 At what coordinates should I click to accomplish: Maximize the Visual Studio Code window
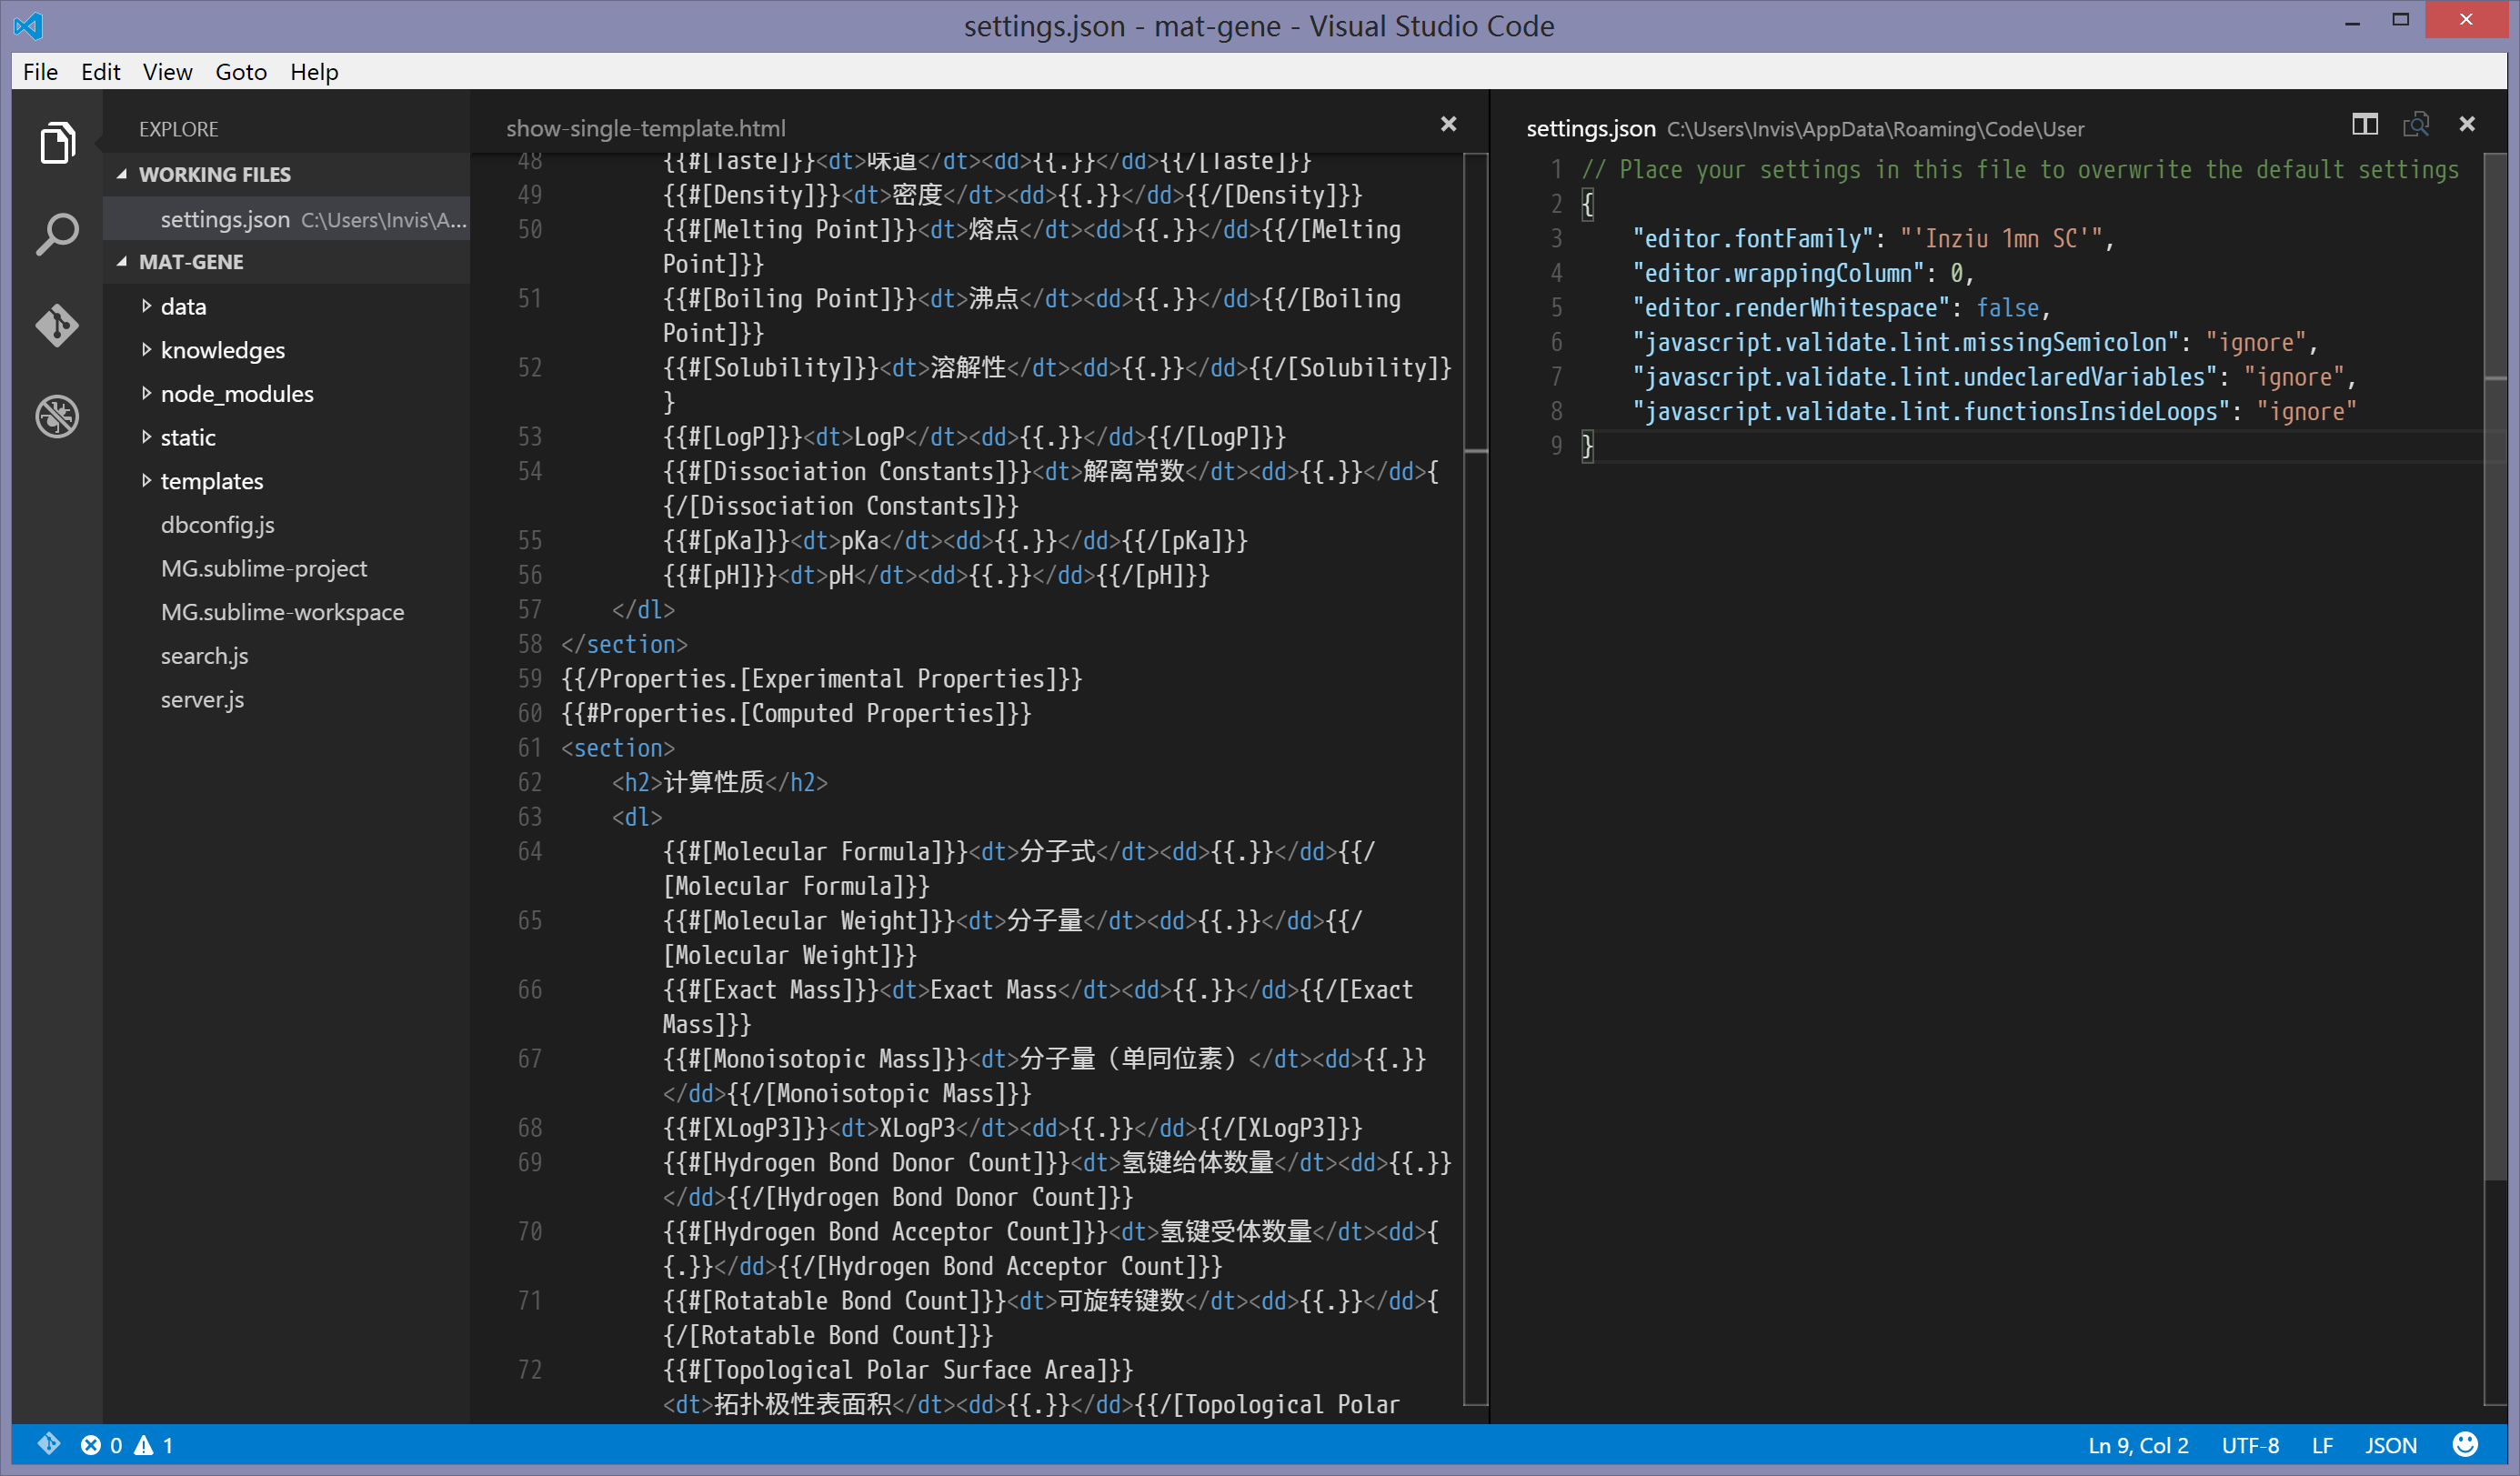point(2400,20)
